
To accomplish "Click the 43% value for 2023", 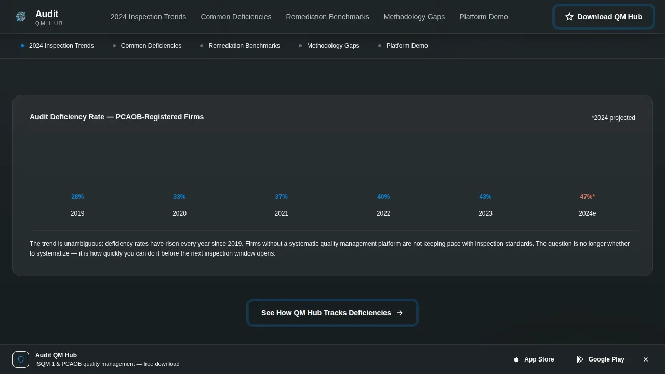I will [x=485, y=197].
